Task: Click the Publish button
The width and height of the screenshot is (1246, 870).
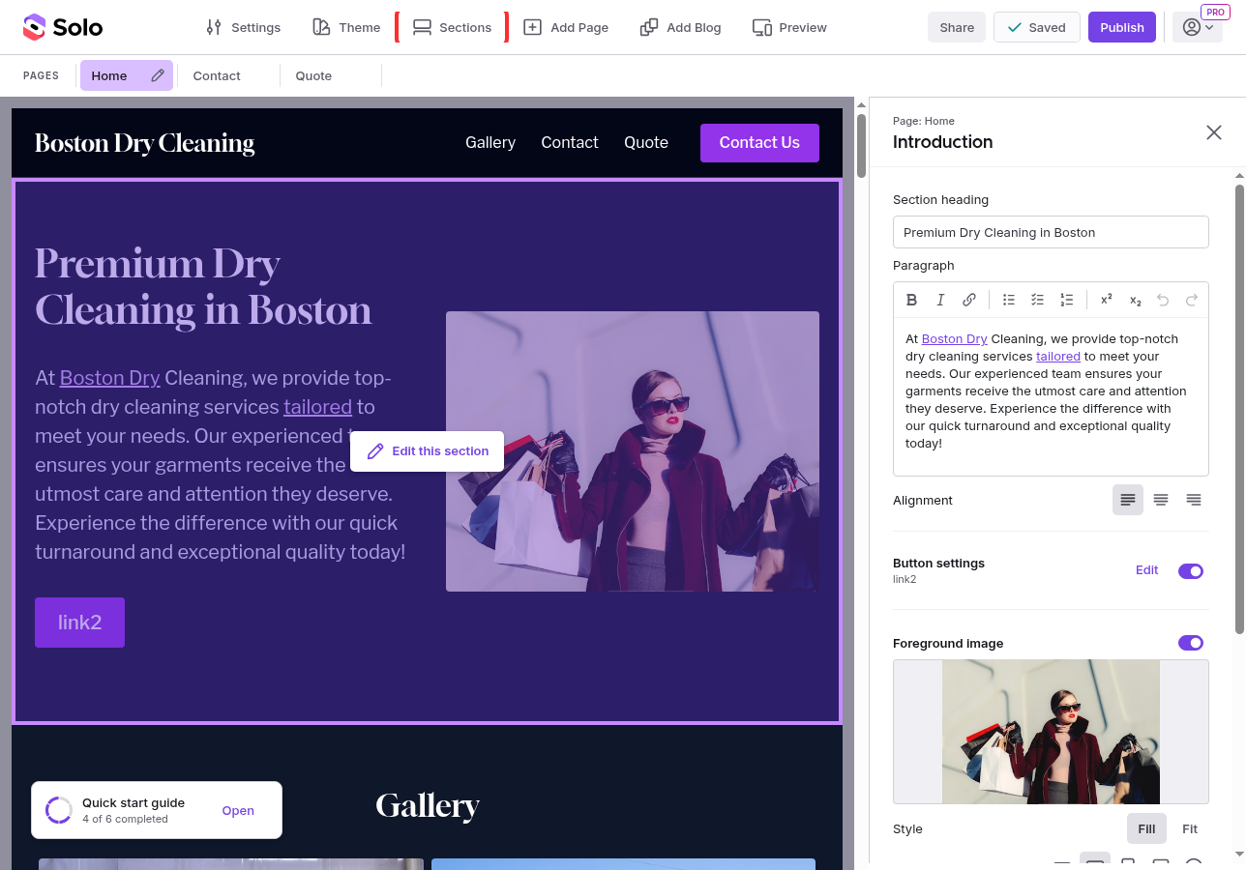Action: click(1122, 27)
